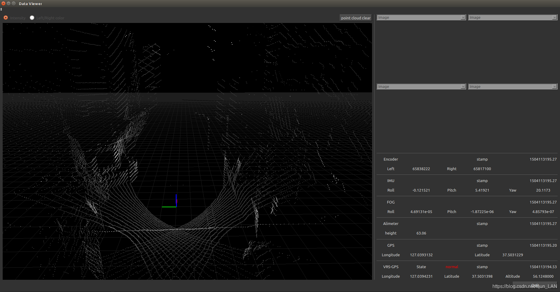Click VRS-GPS stamp value 1504113194.53
Screen dimensions: 560x292
(x=543, y=267)
